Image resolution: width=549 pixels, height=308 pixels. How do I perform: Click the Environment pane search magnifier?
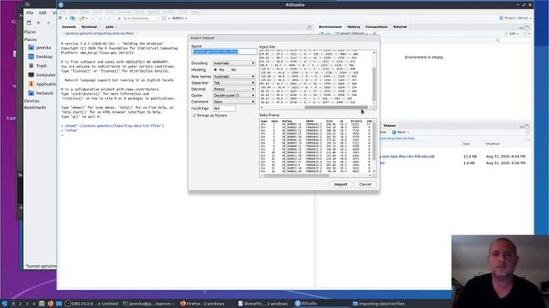pyautogui.click(x=498, y=40)
